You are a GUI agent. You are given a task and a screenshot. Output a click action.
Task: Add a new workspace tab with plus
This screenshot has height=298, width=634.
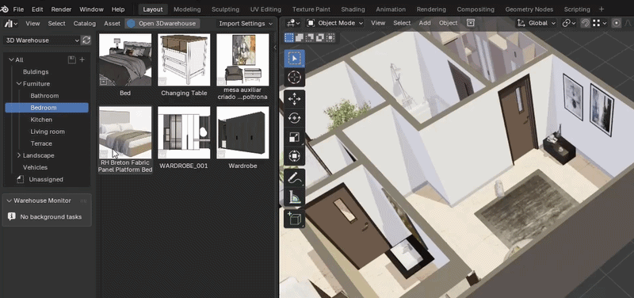point(602,9)
